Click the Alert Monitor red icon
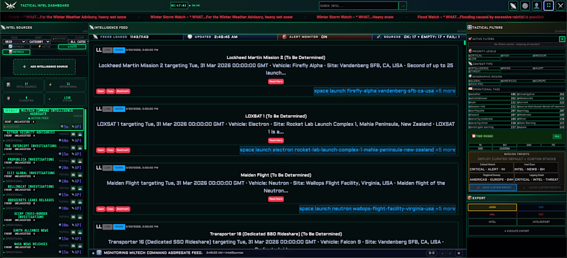This screenshot has height=258, width=567. tap(284, 37)
